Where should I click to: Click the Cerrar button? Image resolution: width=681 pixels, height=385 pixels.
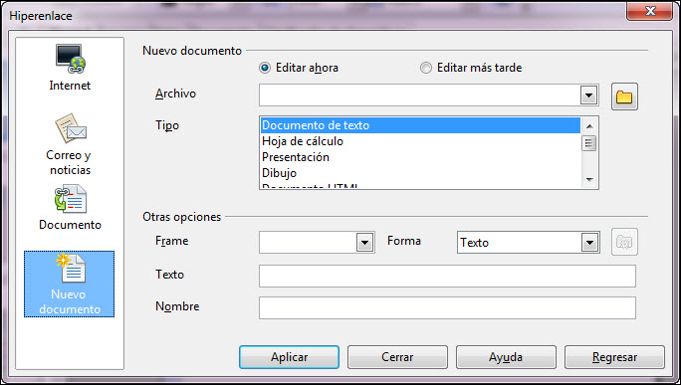click(x=397, y=357)
